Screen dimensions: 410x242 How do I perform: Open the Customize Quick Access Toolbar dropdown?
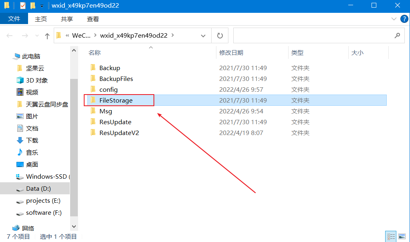tap(42, 6)
